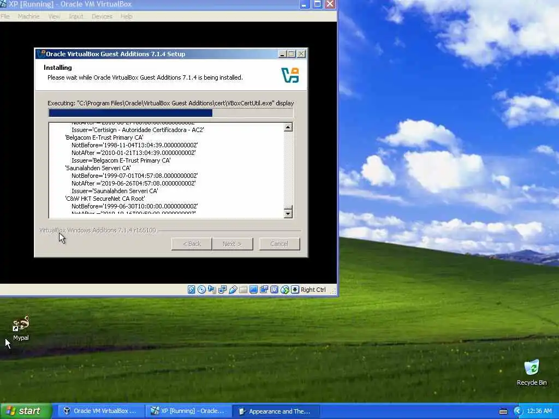
Task: Click the USB devices icon in VM status bar
Action: [x=233, y=290]
